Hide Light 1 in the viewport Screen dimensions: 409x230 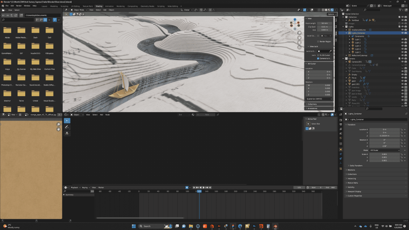(x=403, y=40)
